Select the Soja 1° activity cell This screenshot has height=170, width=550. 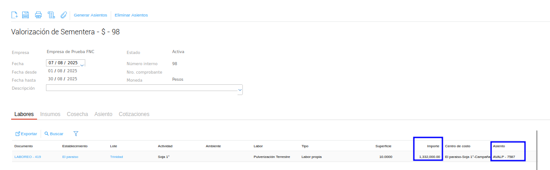pos(164,157)
